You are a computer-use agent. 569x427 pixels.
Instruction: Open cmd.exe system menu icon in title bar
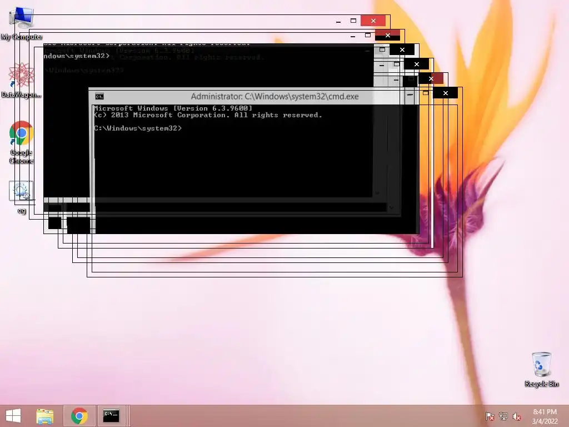click(x=99, y=96)
